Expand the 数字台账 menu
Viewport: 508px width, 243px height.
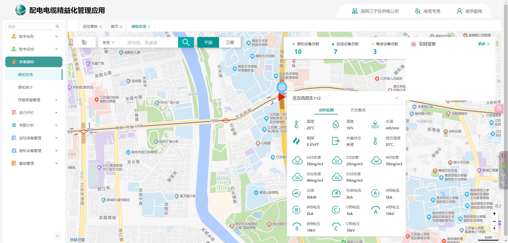coord(34,36)
